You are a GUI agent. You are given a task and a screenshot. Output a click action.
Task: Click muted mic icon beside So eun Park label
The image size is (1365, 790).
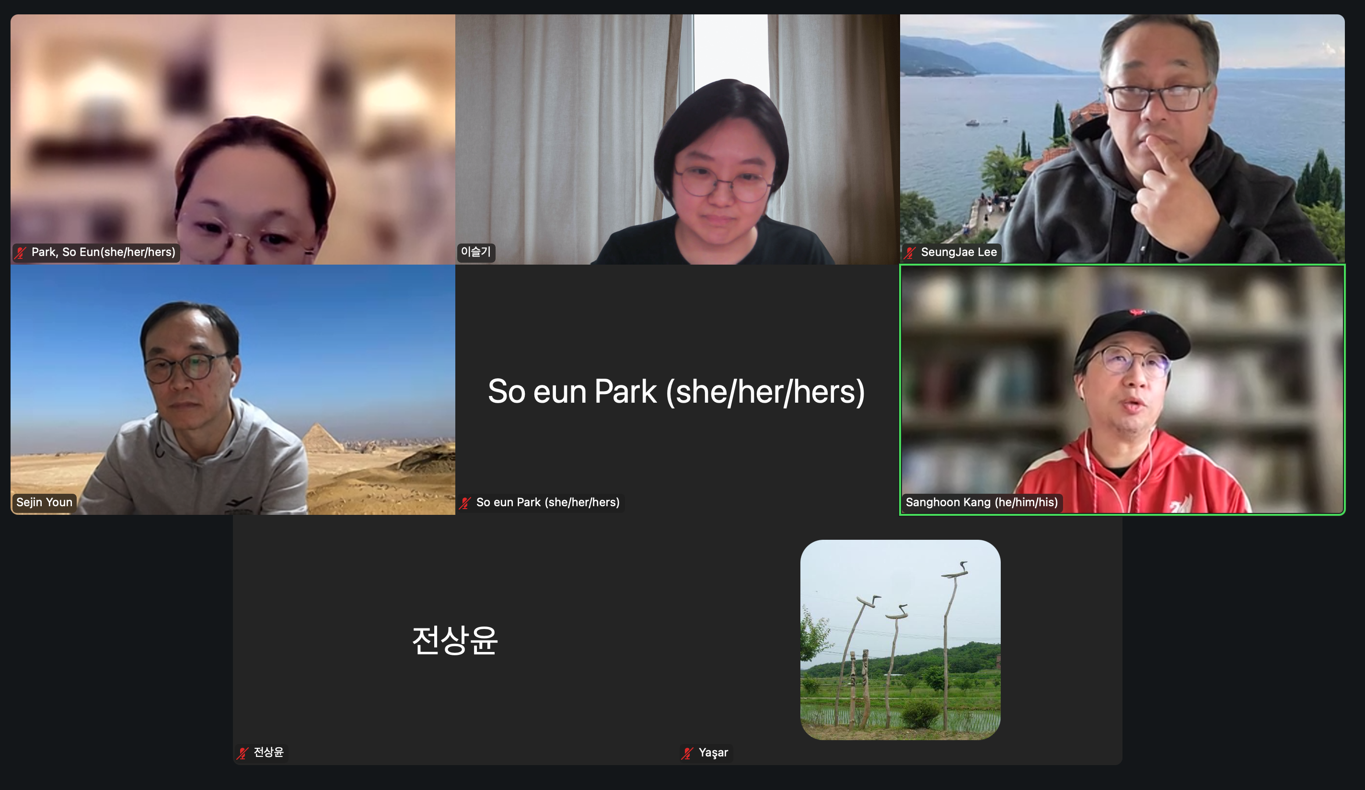(465, 503)
